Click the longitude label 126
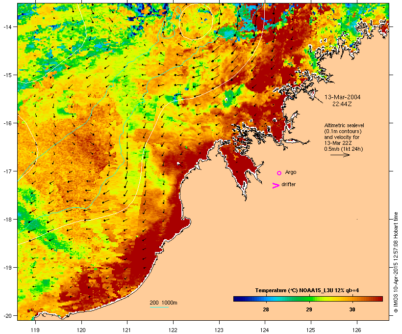This screenshot has width=402, height=334. pyautogui.click(x=357, y=330)
